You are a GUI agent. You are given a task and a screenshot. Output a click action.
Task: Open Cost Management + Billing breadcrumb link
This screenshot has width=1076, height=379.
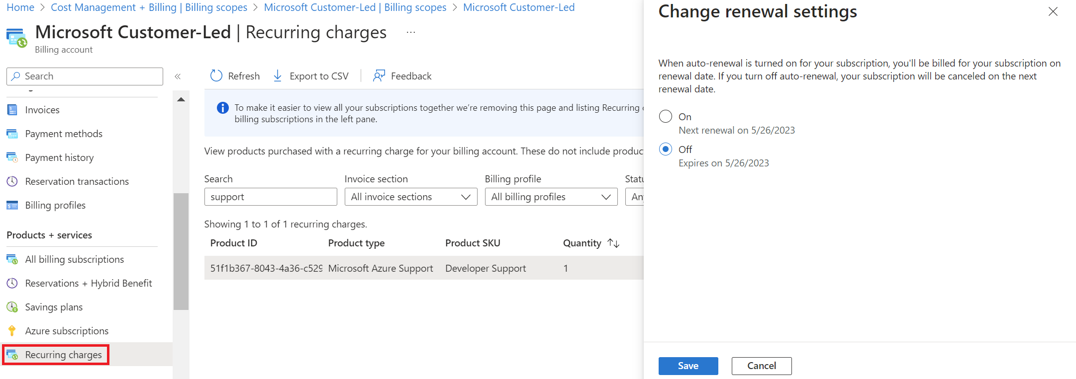[149, 7]
